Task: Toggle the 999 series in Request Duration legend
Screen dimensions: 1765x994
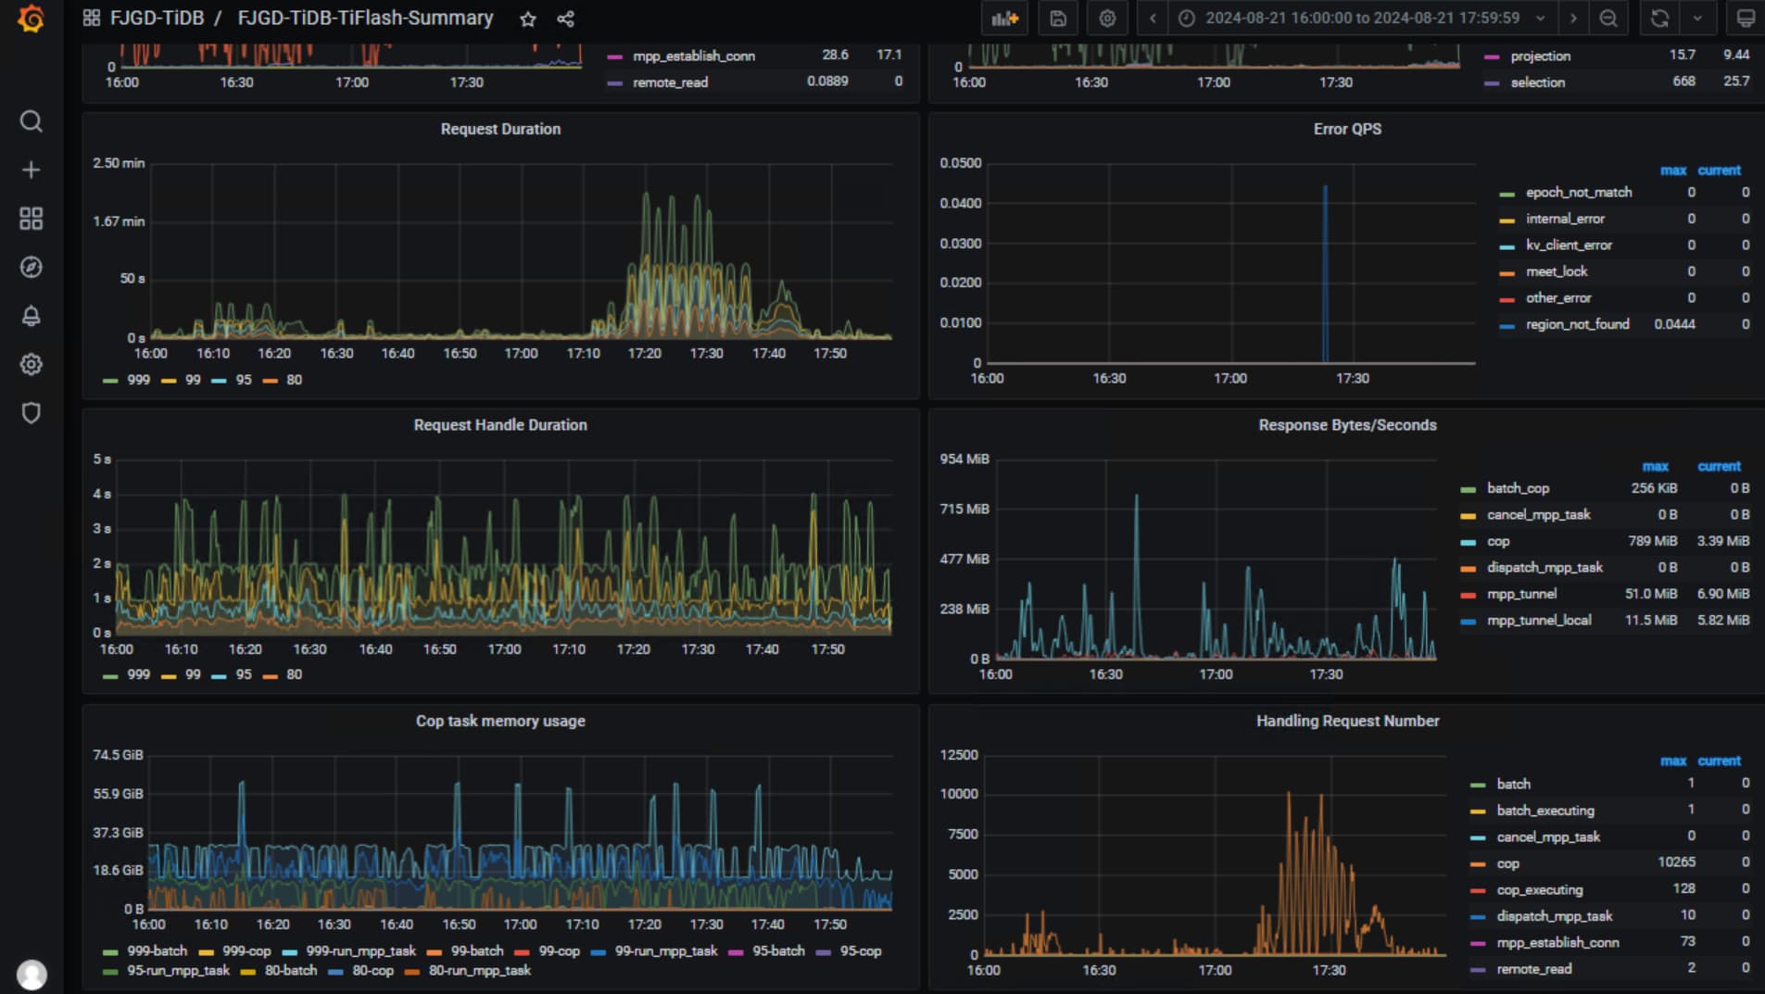Action: pos(138,380)
